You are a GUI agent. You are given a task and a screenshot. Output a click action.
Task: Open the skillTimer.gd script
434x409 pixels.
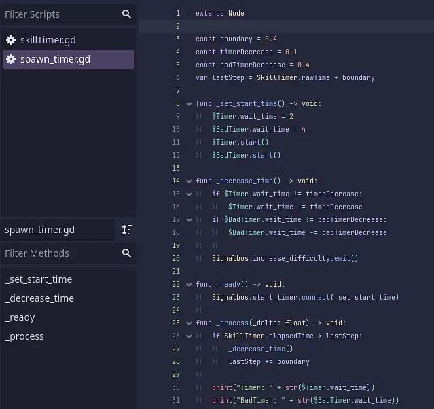pyautogui.click(x=48, y=40)
